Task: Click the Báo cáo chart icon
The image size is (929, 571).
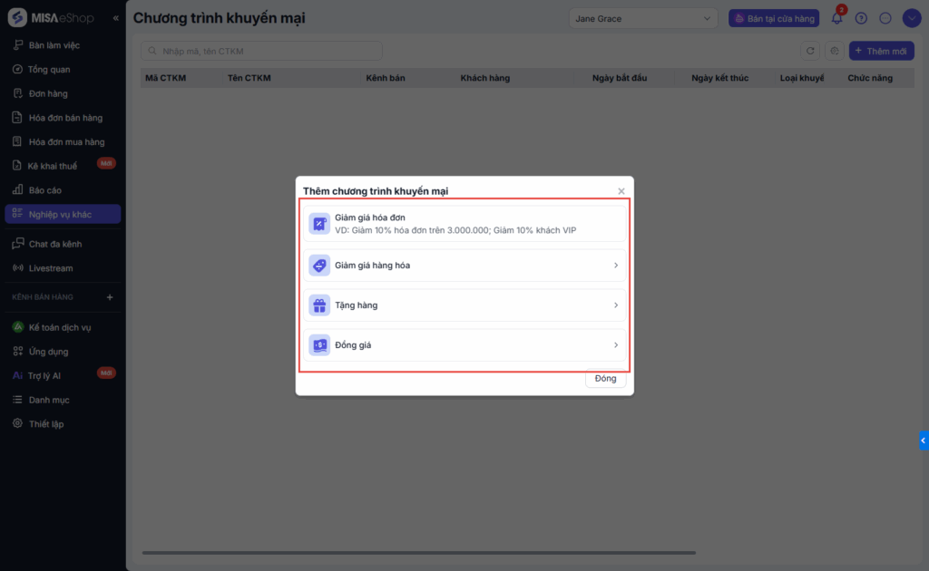Action: tap(18, 190)
